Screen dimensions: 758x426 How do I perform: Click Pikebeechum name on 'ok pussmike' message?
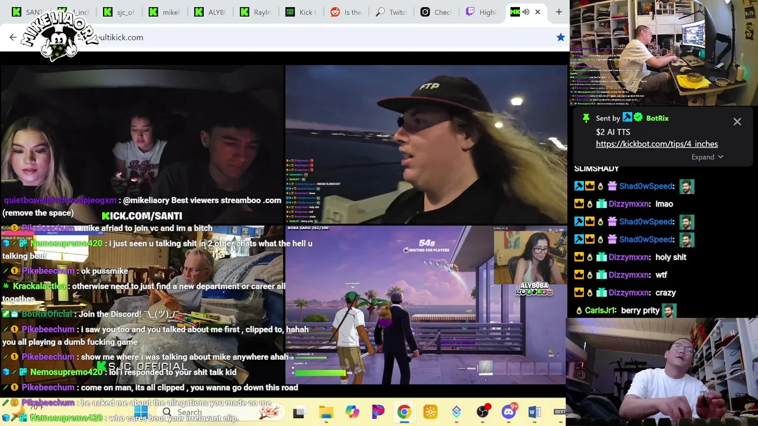[48, 271]
